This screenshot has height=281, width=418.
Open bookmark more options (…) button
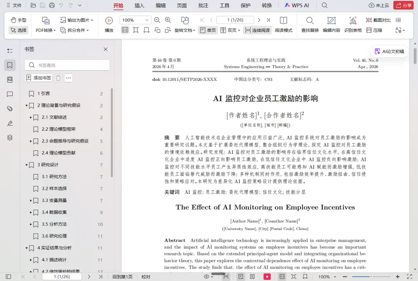(x=69, y=78)
